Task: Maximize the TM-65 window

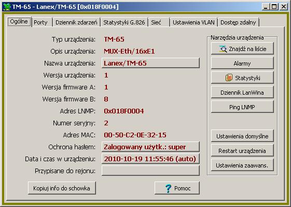Action: (x=274, y=7)
